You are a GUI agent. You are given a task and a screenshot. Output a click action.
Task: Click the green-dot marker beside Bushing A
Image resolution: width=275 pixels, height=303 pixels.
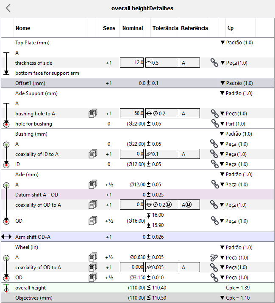click(x=6, y=145)
